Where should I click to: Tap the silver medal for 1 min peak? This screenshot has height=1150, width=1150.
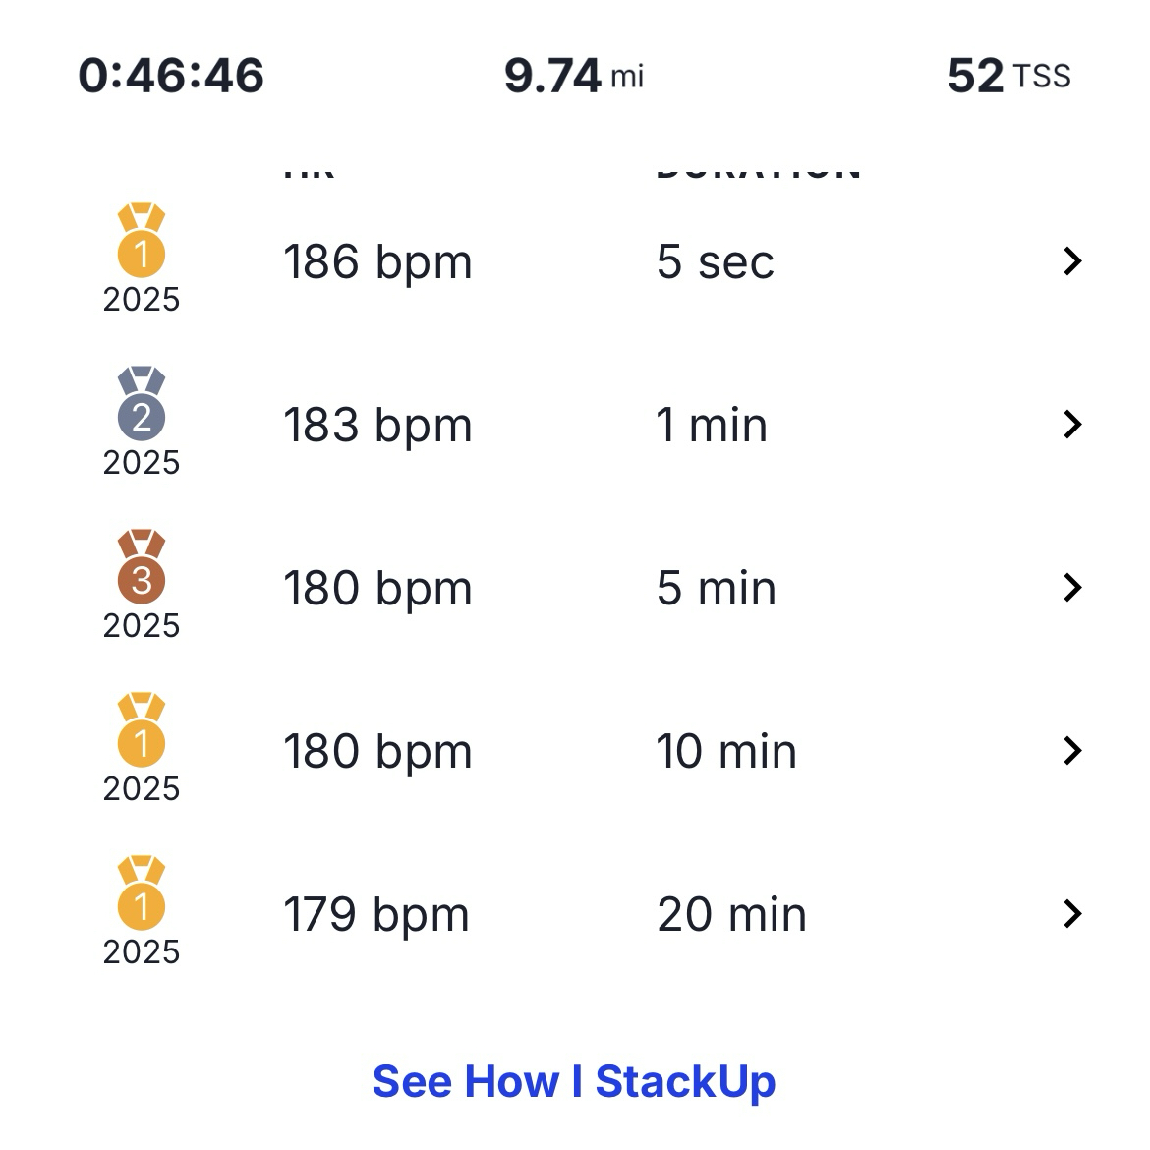(x=142, y=405)
